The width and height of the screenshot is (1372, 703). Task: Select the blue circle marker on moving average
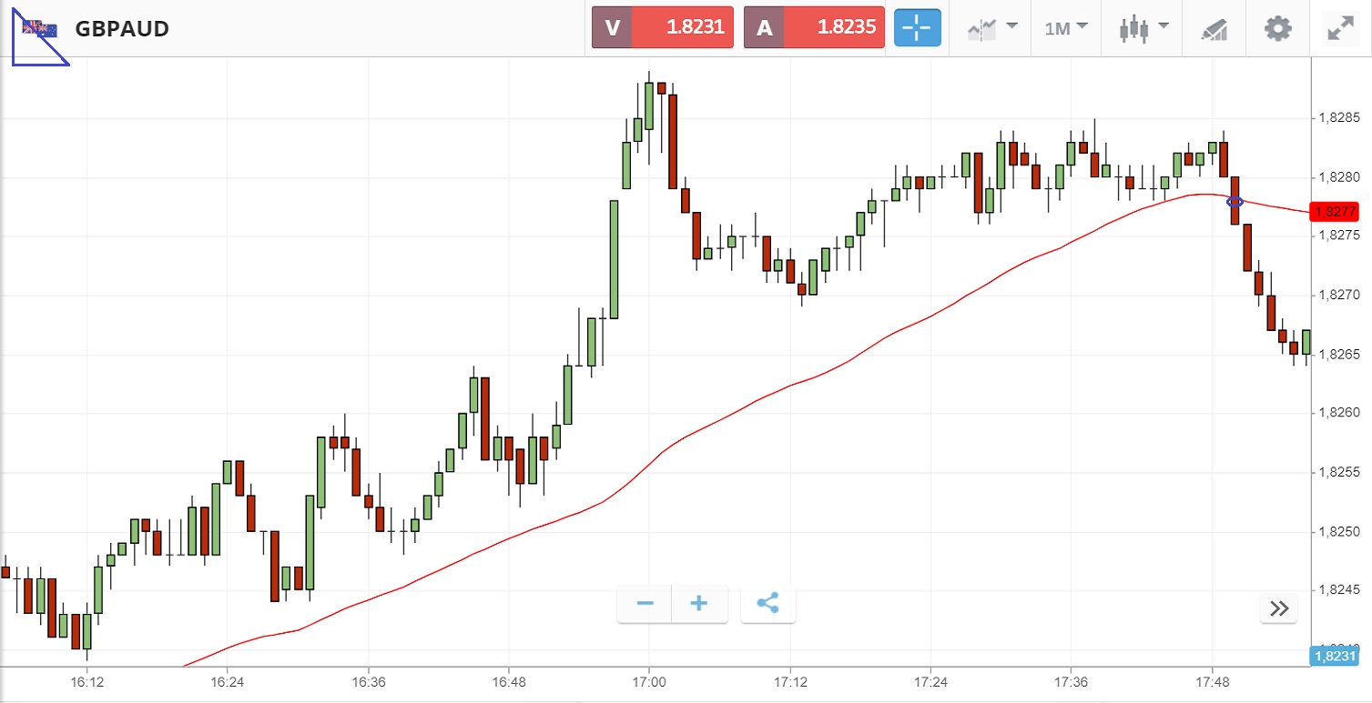point(1235,202)
